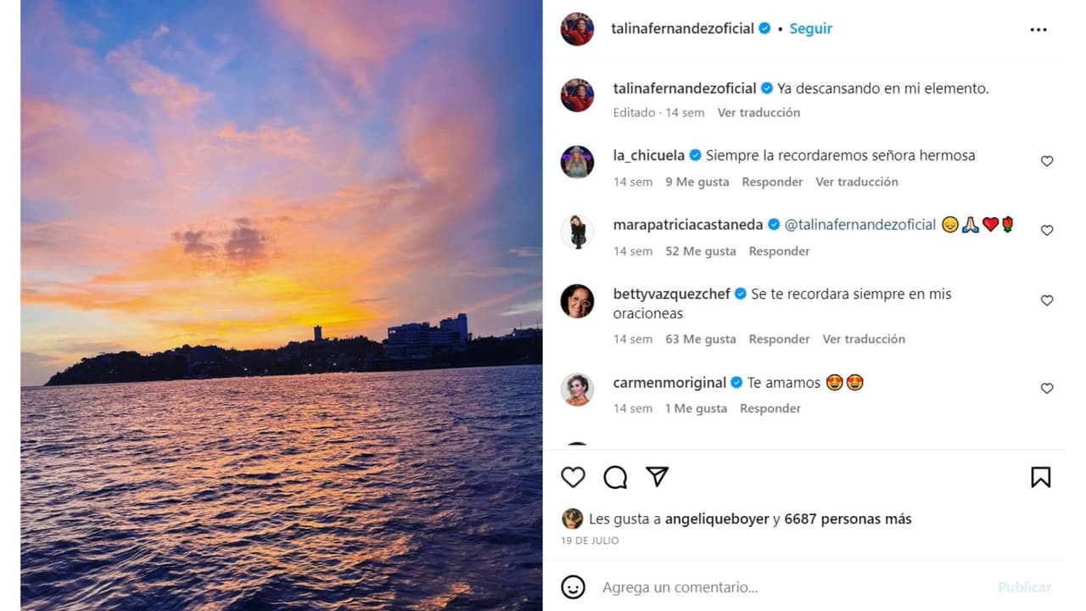Like la_chicuela's comment with the heart toggle

pyautogui.click(x=1046, y=160)
